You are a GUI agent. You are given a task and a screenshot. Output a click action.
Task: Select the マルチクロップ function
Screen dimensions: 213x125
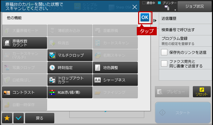click(70, 55)
